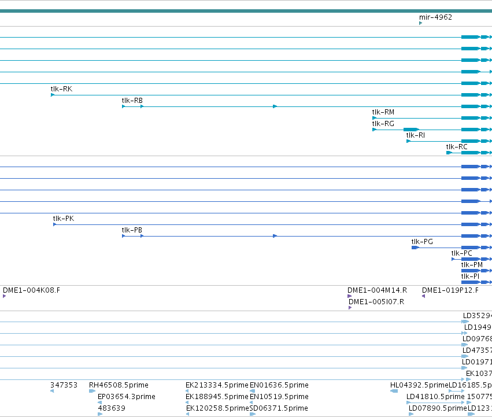Select the DME1-004M14.R label
Screen dimensions: 492x417
[377, 290]
